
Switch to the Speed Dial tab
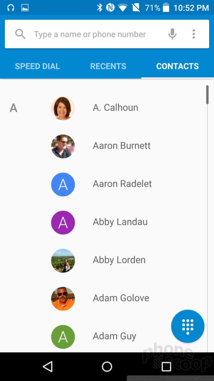38,66
